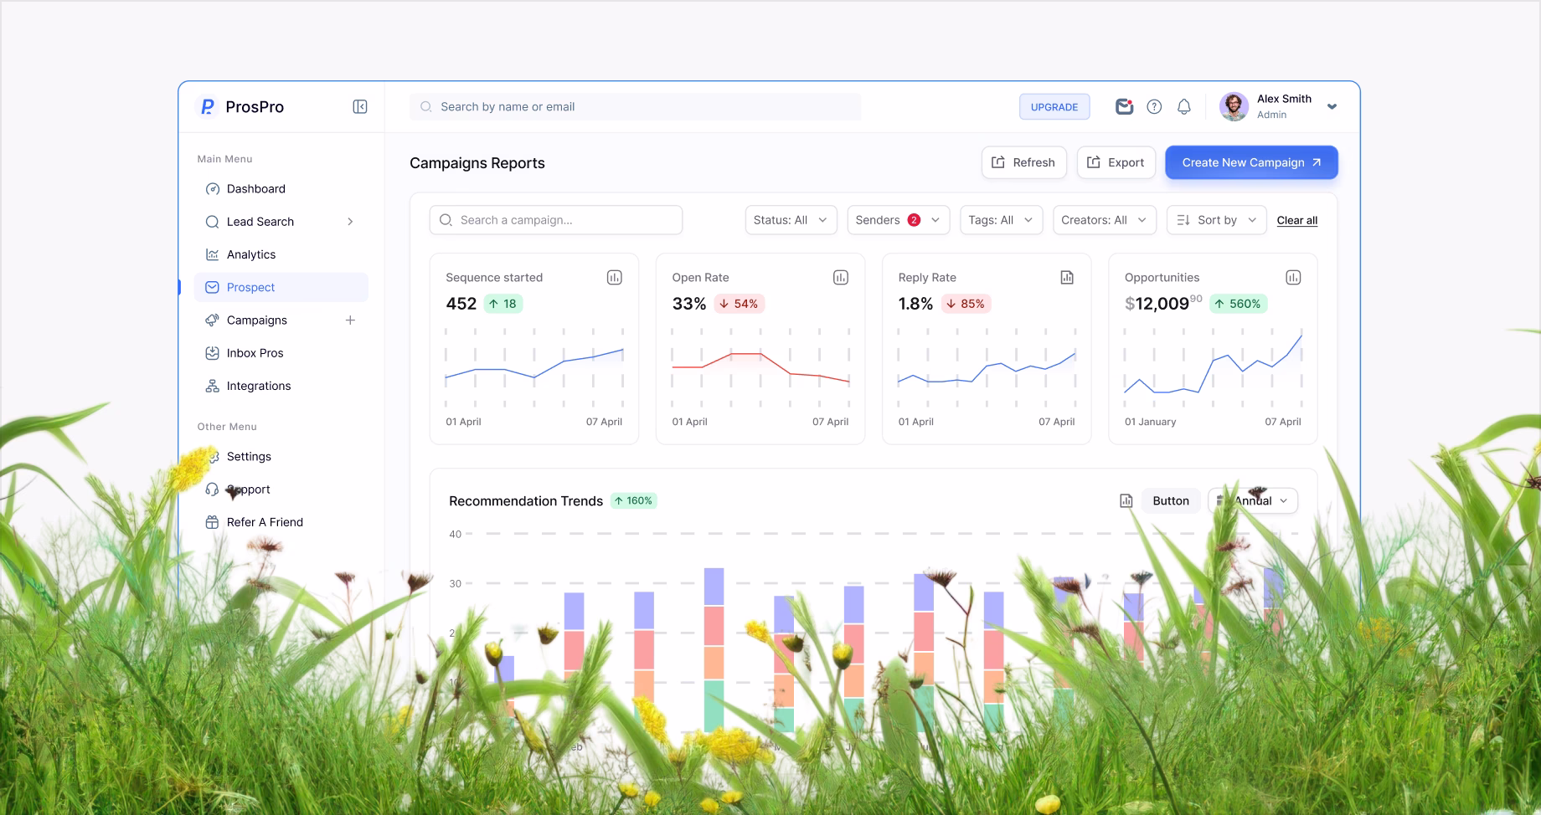Viewport: 1541px width, 815px height.
Task: Click the Integrations nodes icon
Action: point(213,386)
